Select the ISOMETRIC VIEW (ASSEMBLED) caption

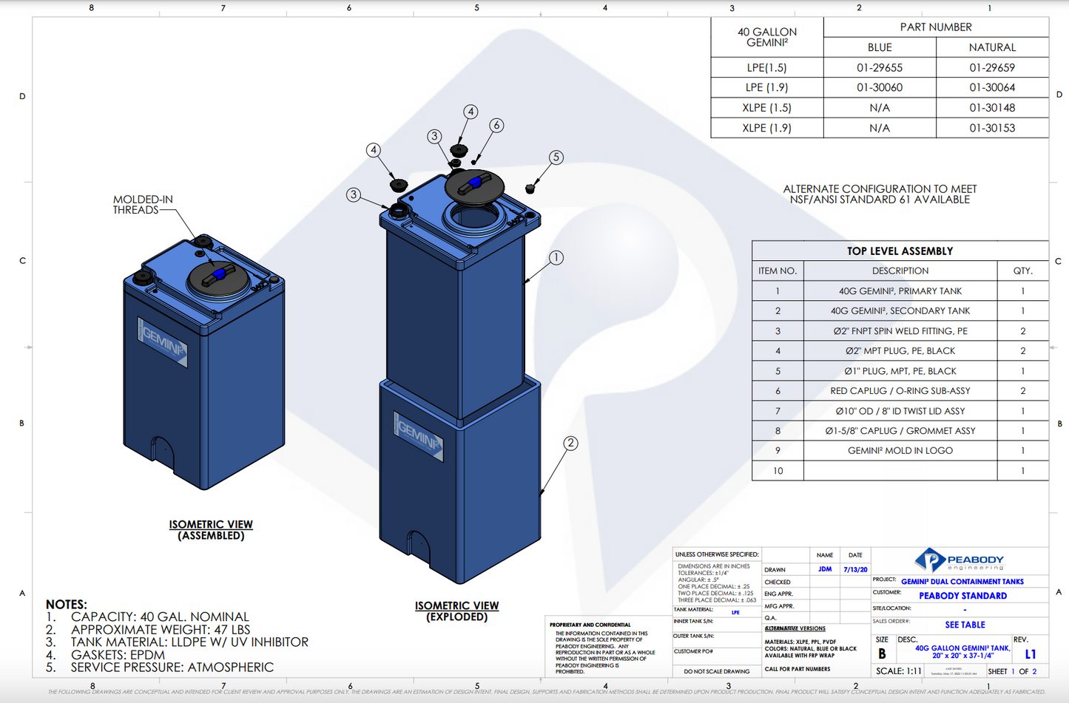pyautogui.click(x=211, y=529)
